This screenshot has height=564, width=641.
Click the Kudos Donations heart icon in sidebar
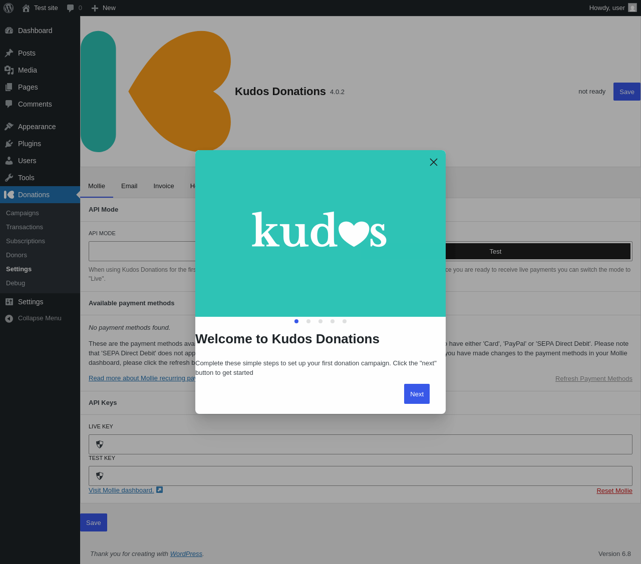(x=9, y=195)
